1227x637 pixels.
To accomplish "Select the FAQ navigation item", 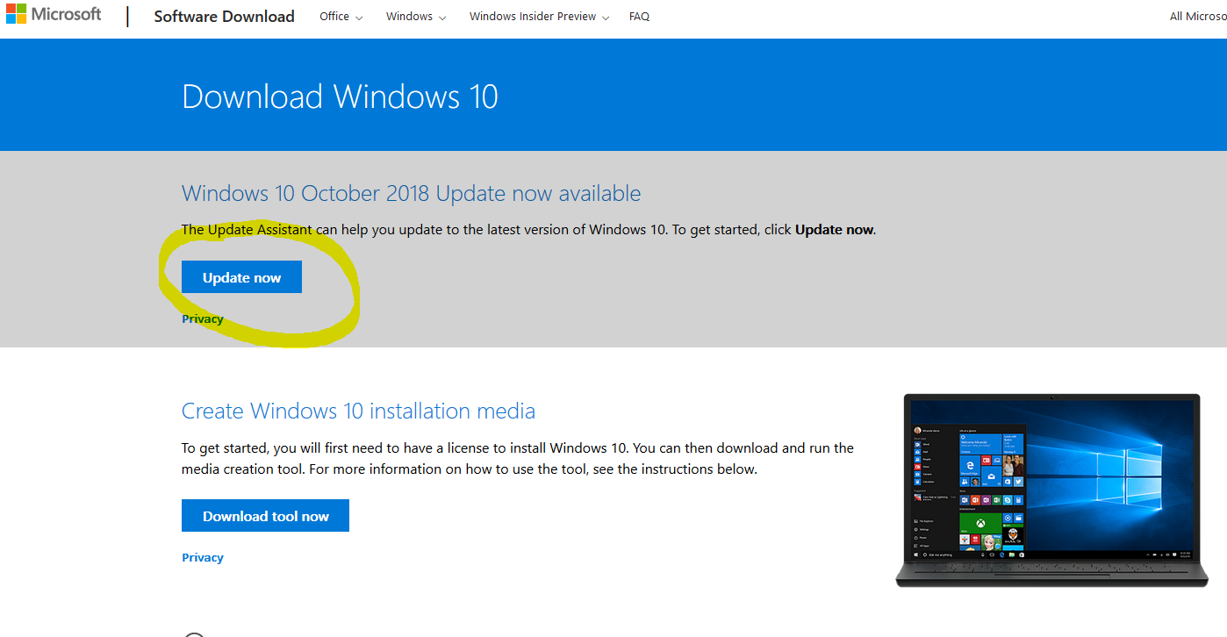I will [x=639, y=16].
